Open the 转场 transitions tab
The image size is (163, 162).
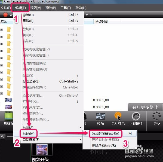click(x=100, y=119)
